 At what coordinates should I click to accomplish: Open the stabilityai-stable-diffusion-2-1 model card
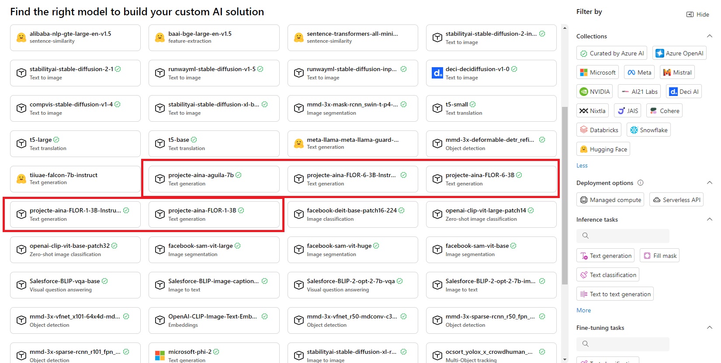75,73
